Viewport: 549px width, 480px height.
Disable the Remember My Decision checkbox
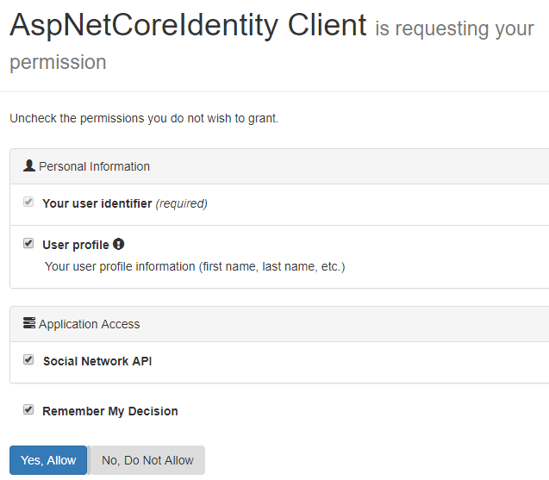click(28, 410)
